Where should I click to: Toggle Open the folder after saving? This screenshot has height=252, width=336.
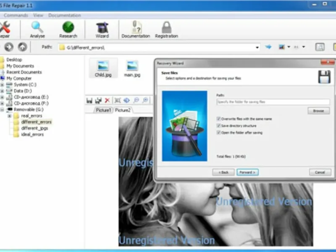point(218,133)
